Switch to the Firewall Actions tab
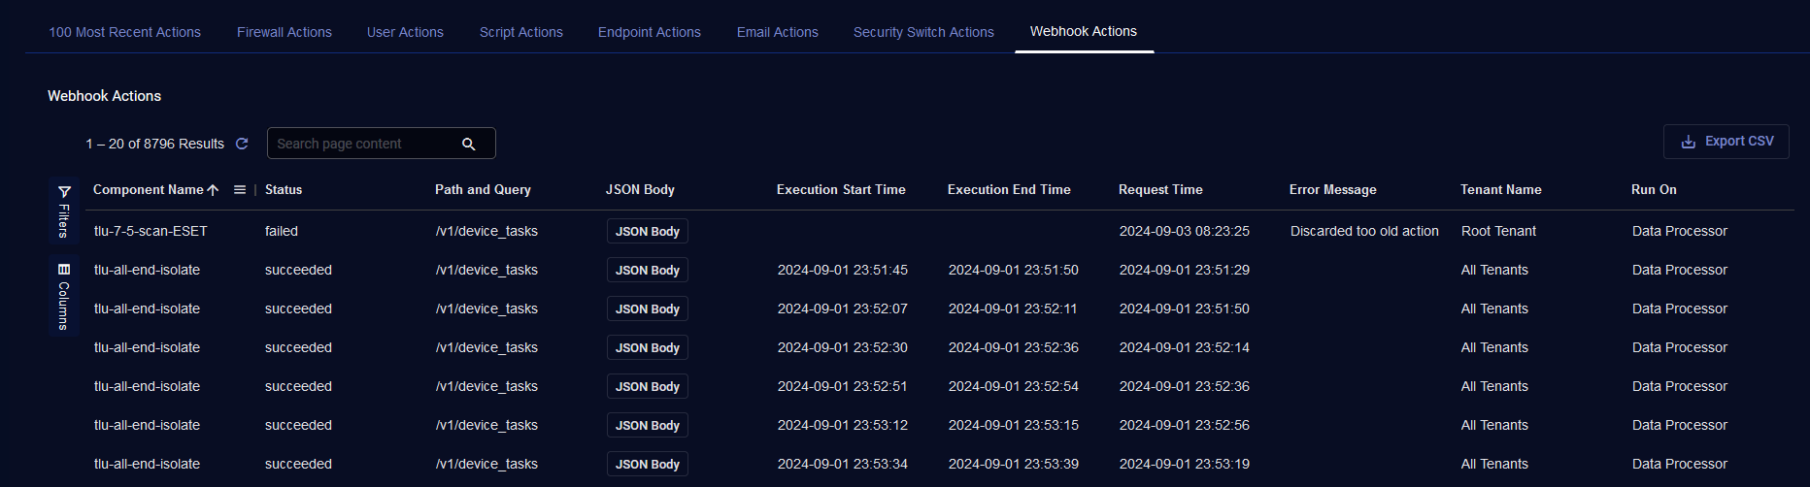The height and width of the screenshot is (487, 1810). click(x=285, y=32)
